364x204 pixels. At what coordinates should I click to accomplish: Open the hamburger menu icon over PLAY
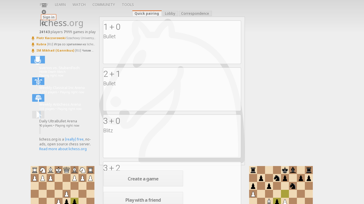click(44, 5)
